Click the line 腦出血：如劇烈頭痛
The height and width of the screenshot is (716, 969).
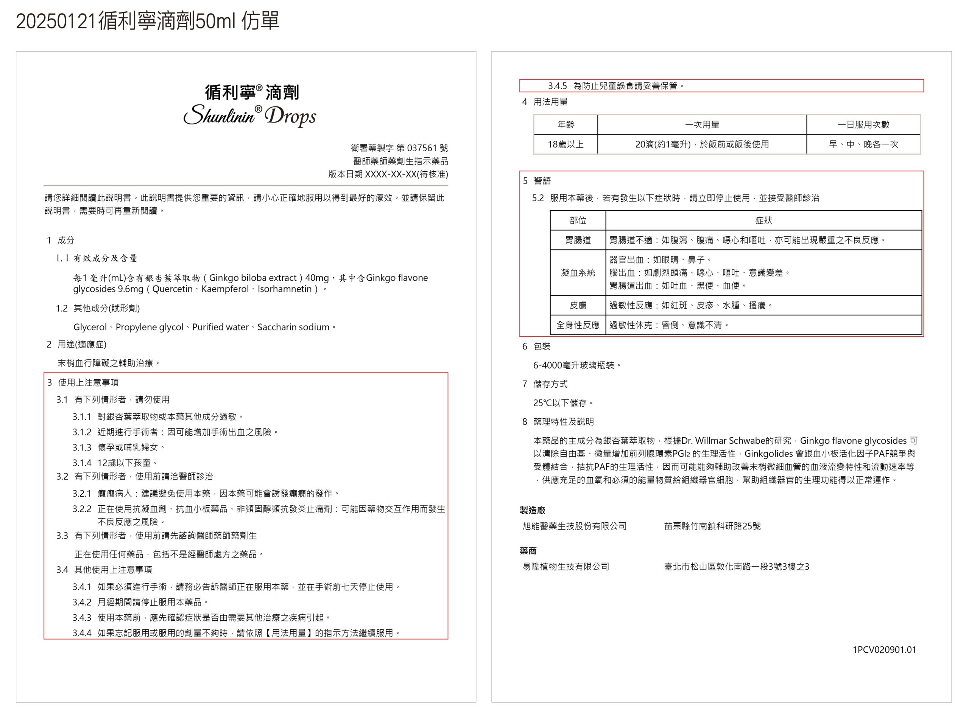701,273
